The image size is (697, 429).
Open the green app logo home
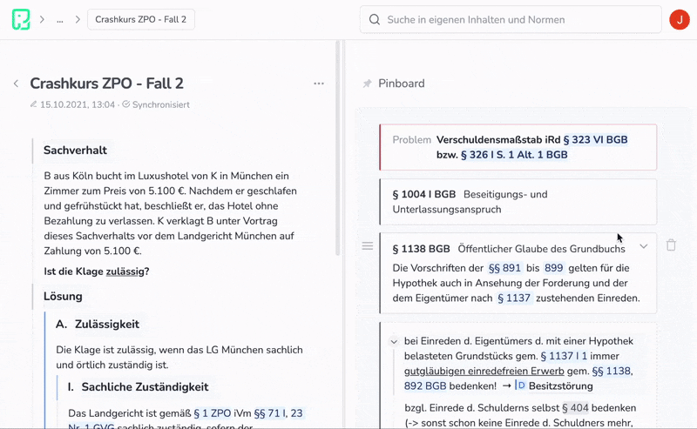click(x=21, y=19)
